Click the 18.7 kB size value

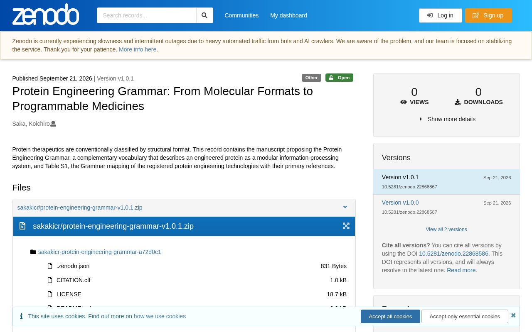point(337,294)
